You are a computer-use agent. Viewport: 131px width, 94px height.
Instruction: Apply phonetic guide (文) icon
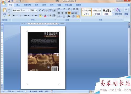click(x=50, y=10)
